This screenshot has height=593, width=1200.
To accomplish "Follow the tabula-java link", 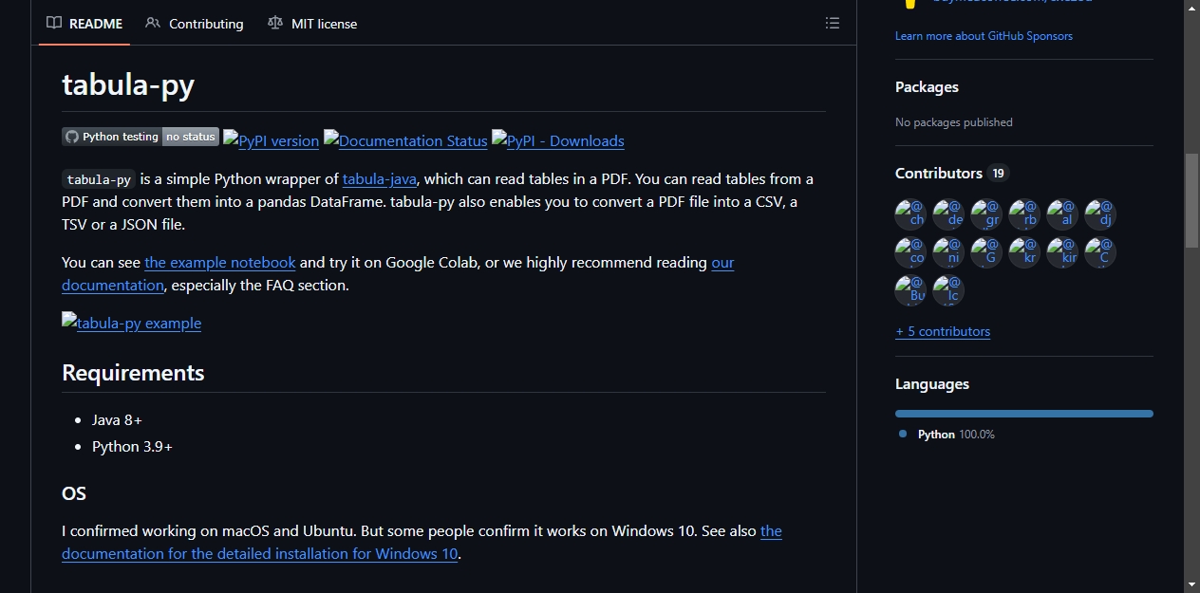I will 380,178.
